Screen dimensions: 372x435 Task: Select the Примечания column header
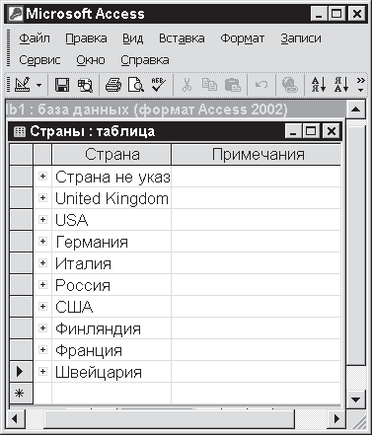point(257,154)
